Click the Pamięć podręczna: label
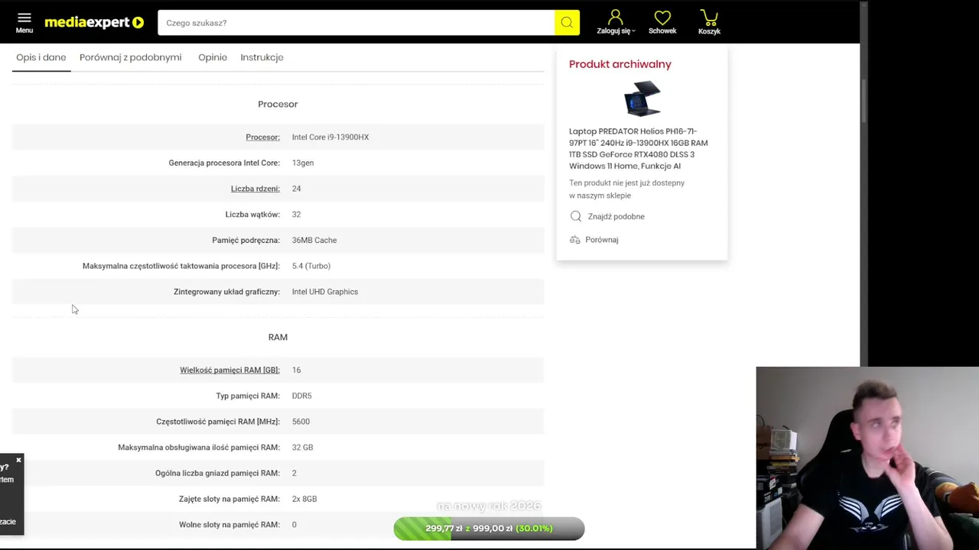Image resolution: width=979 pixels, height=550 pixels. pyautogui.click(x=246, y=241)
